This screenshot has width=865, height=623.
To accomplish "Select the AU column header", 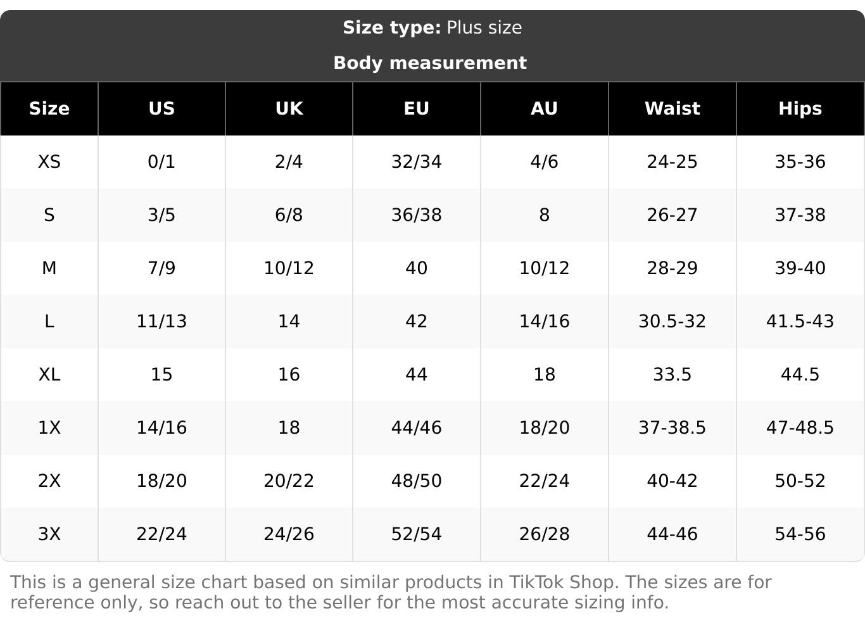I will [x=544, y=108].
